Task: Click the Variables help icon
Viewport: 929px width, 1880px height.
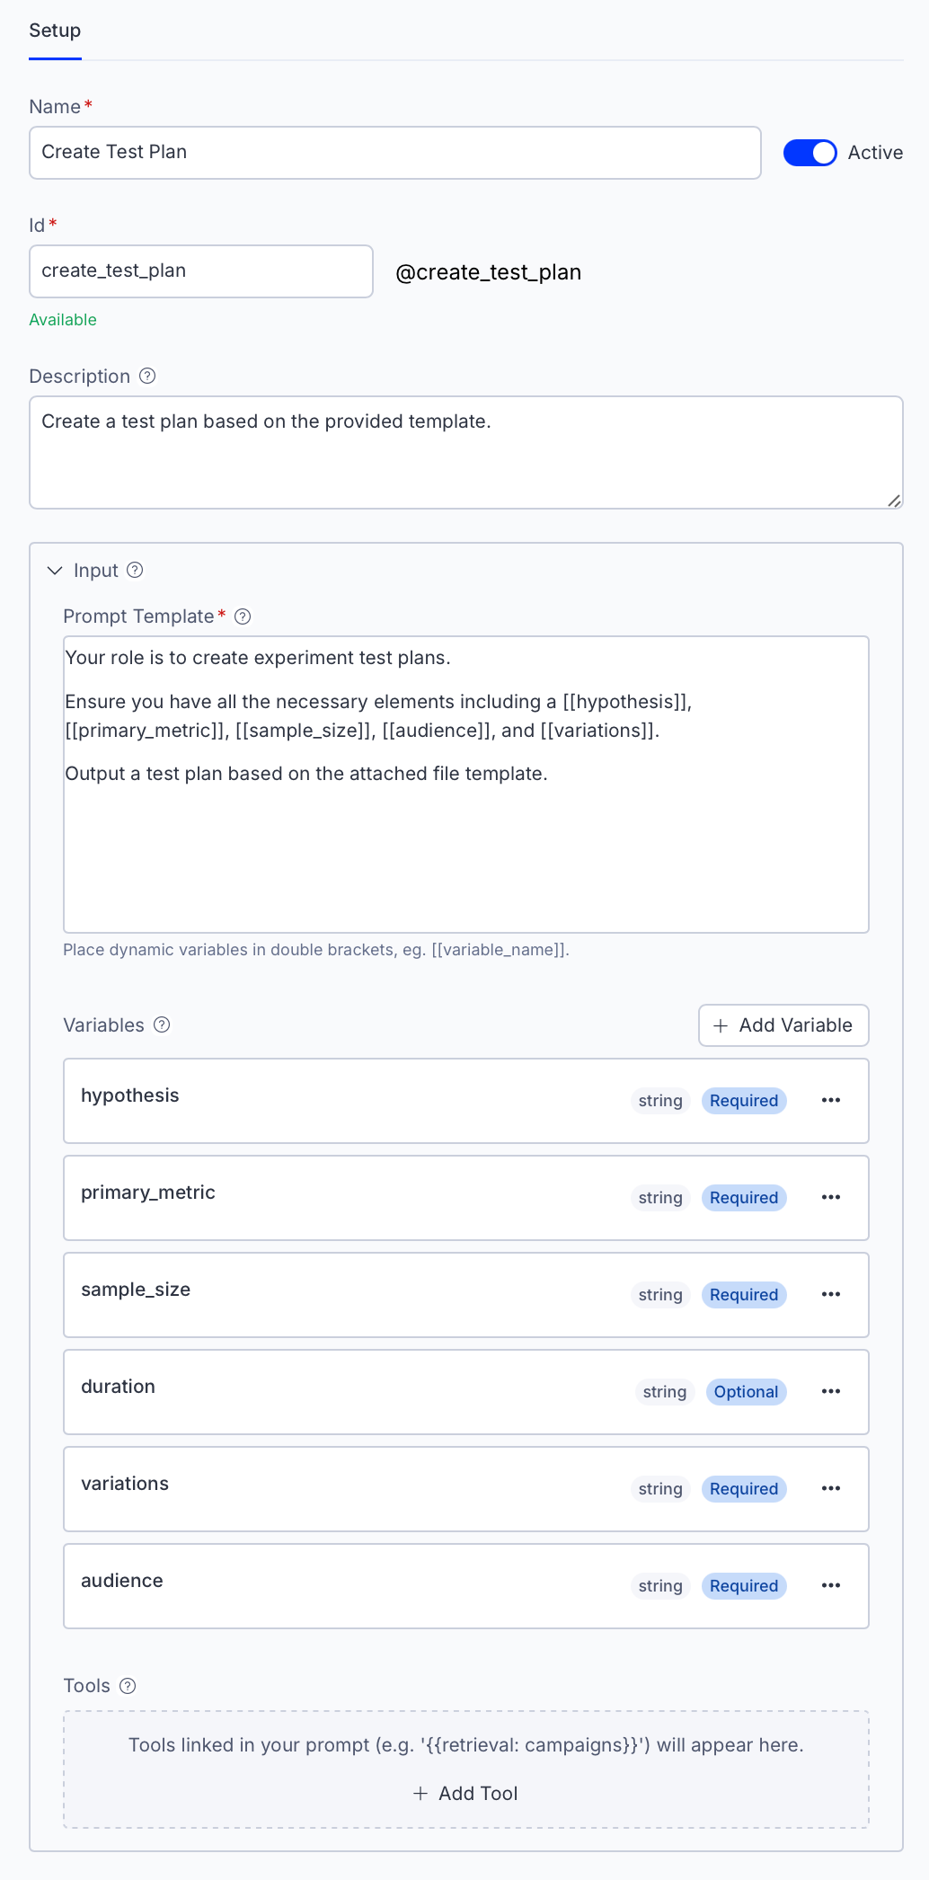Action: (x=162, y=1024)
